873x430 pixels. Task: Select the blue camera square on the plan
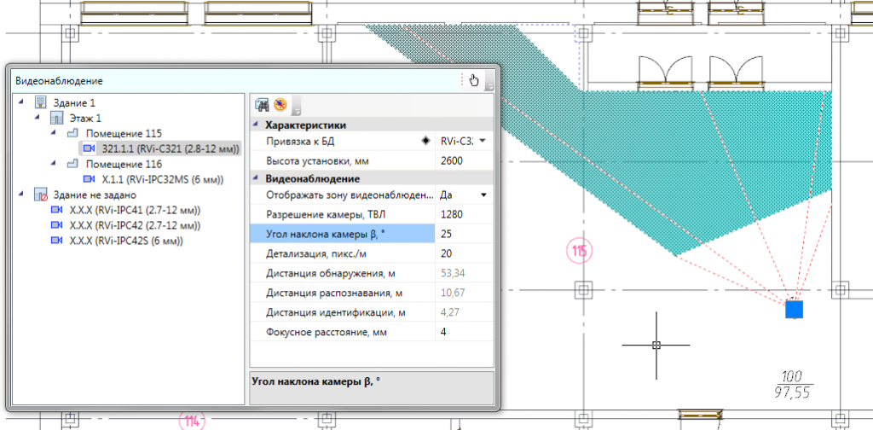coord(794,309)
